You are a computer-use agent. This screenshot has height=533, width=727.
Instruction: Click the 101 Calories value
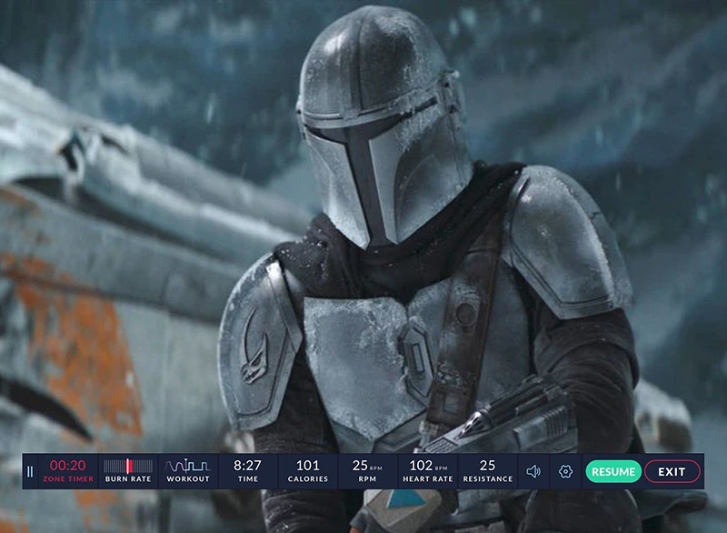[x=307, y=466]
